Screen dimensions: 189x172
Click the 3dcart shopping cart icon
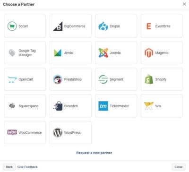pos(12,26)
